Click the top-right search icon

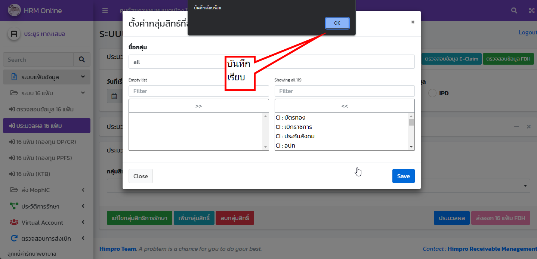[514, 10]
